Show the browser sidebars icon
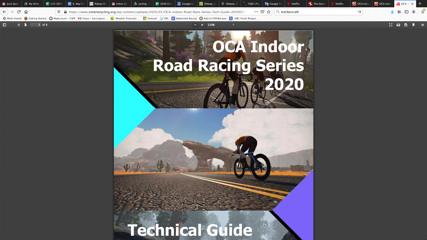This screenshot has width=427, height=240. [406, 12]
